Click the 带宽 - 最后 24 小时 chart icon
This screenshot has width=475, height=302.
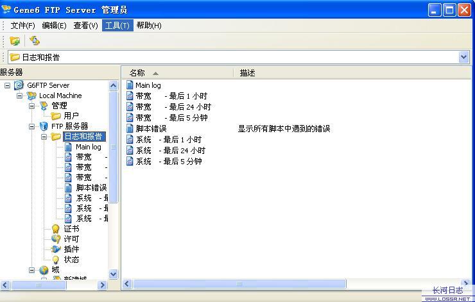click(x=130, y=107)
